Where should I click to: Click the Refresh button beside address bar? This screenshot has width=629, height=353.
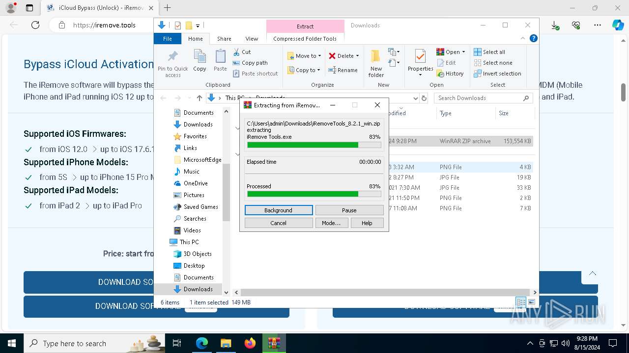pyautogui.click(x=424, y=98)
